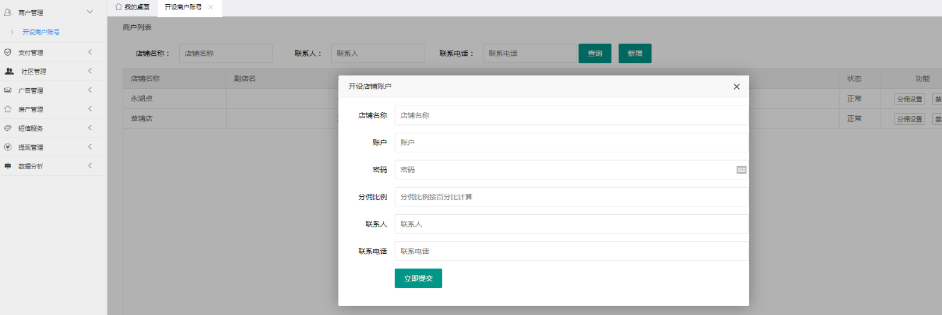Select 开设商户账号 in the sidebar submenu
This screenshot has height=315, width=942.
pyautogui.click(x=41, y=32)
